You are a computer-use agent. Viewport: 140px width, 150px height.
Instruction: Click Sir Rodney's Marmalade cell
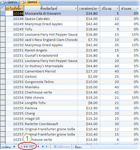coord(51,66)
